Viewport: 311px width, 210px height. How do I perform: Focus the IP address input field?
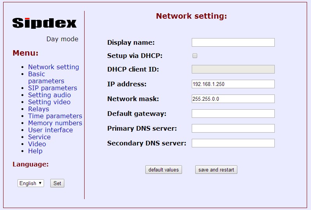coord(233,84)
